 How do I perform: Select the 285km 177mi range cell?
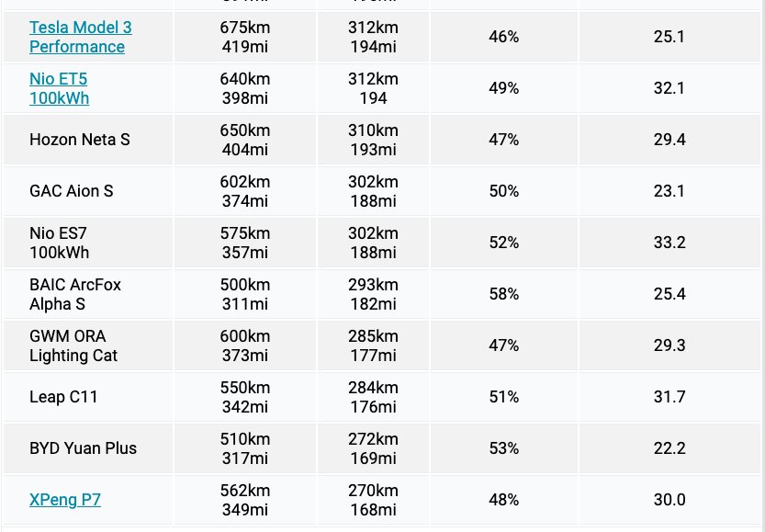(373, 345)
